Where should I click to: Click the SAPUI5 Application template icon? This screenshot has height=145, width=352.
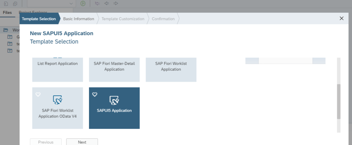[x=114, y=100]
